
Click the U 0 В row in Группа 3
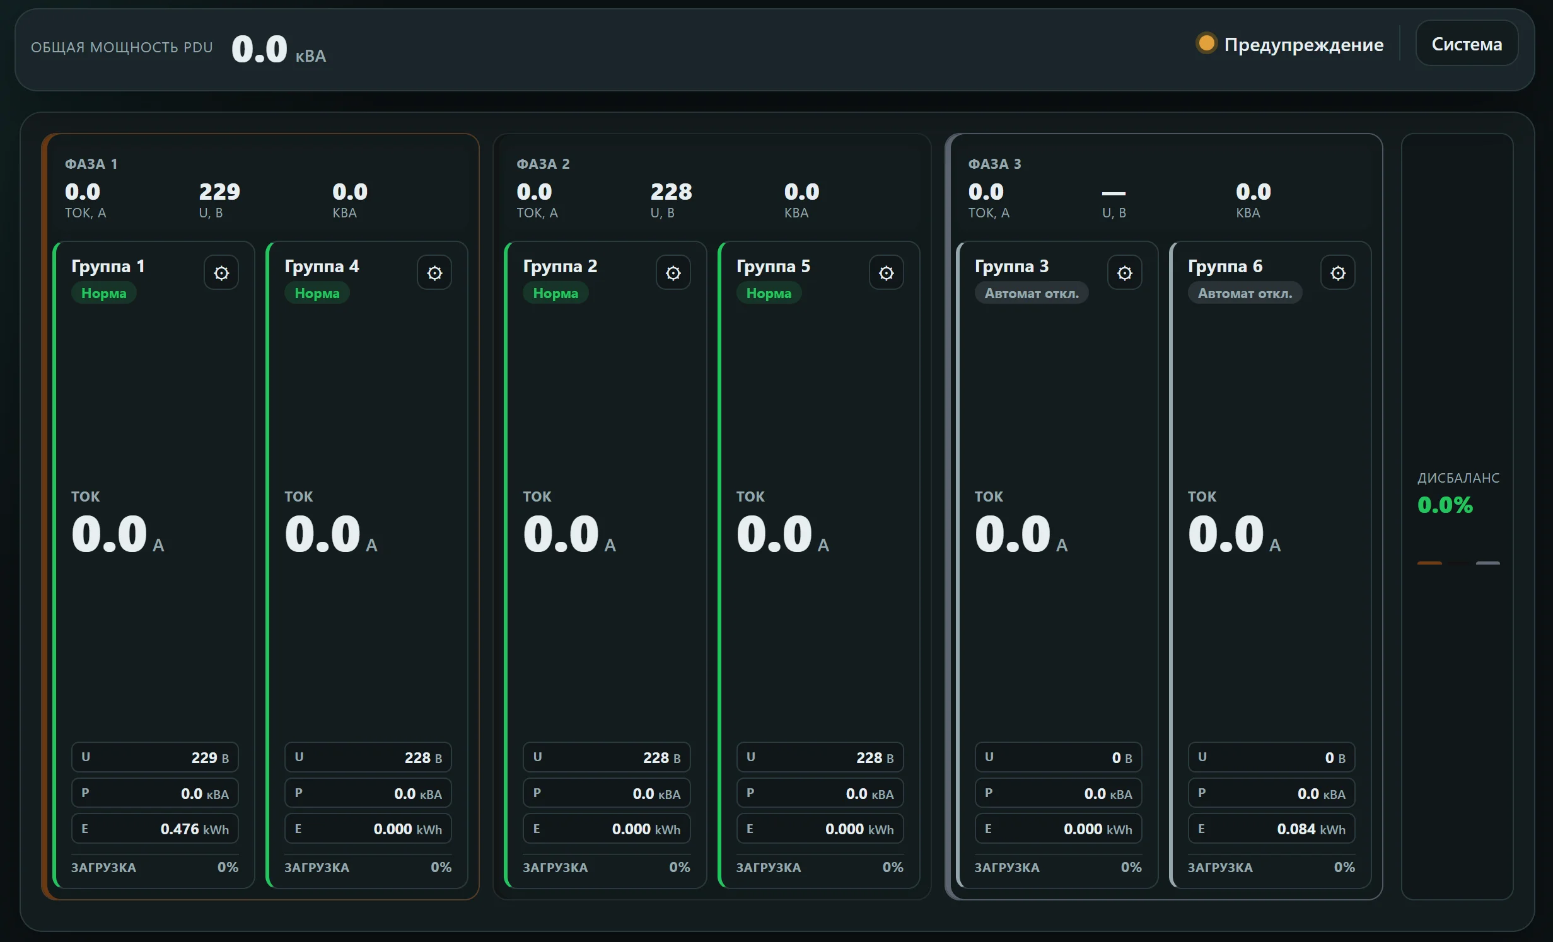[x=1058, y=757]
